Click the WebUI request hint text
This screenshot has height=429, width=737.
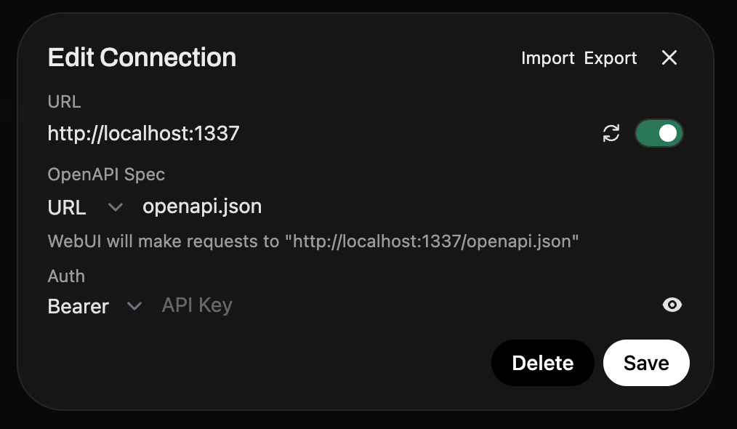click(x=313, y=241)
